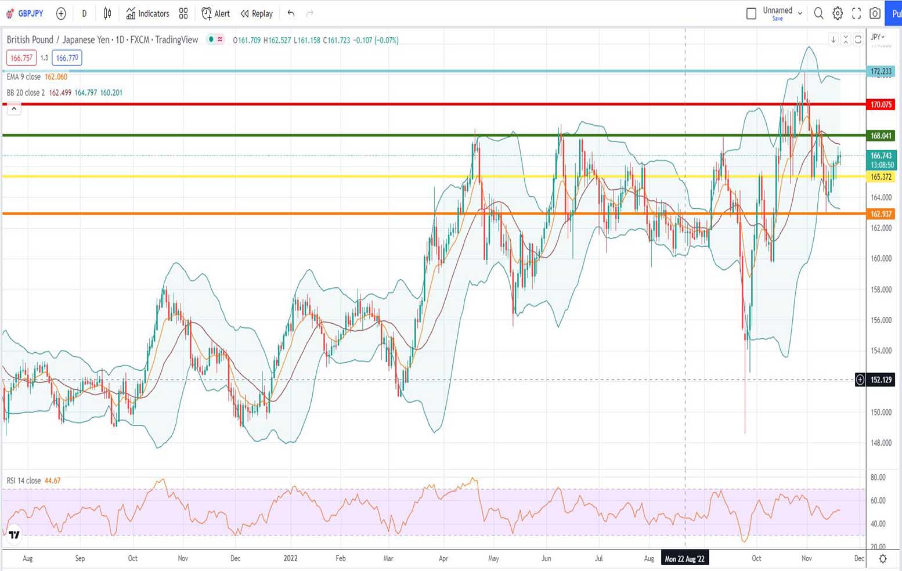
Task: Create a new alert using the clock icon
Action: pos(206,13)
